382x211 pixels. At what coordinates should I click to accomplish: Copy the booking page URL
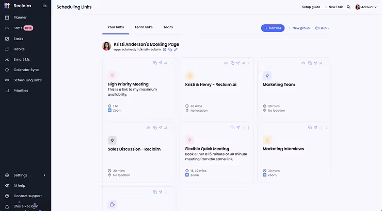170,49
